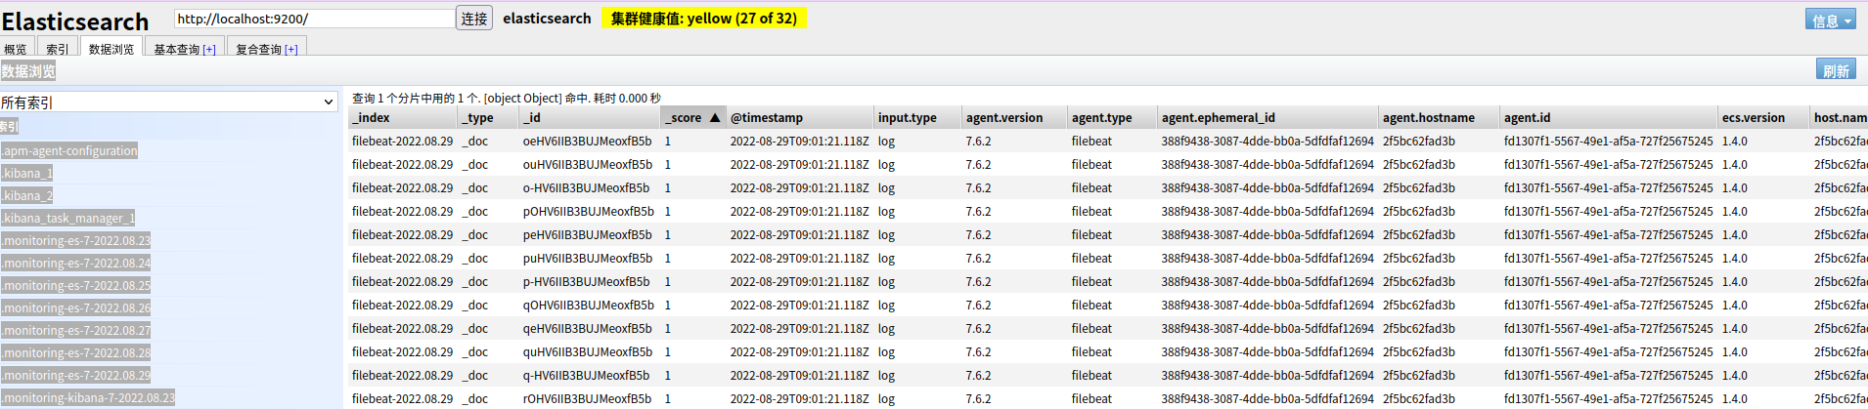The width and height of the screenshot is (1868, 409).
Task: Open document row p-HV6IIB3BUJMeoxfB5b
Action: coord(1107,281)
